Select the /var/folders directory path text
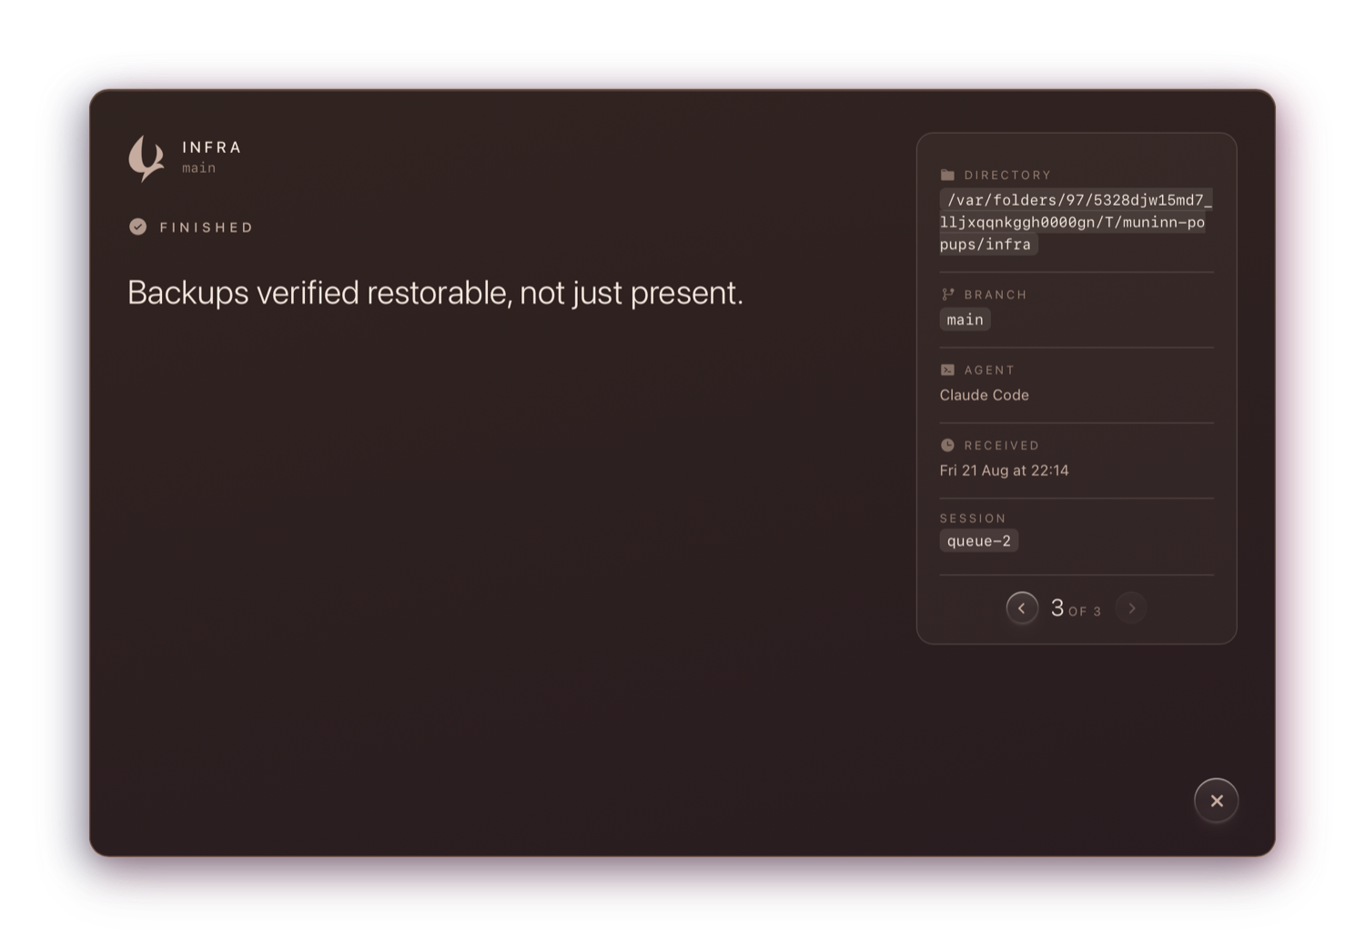1365x946 pixels. click(x=1077, y=222)
